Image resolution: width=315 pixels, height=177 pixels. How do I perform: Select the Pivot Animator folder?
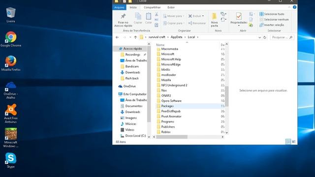(171, 117)
